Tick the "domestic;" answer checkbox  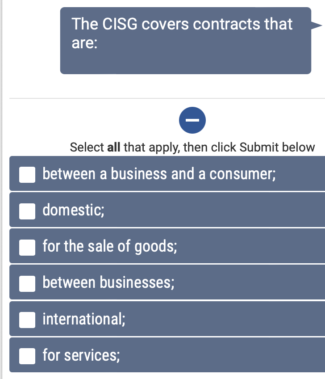27,210
